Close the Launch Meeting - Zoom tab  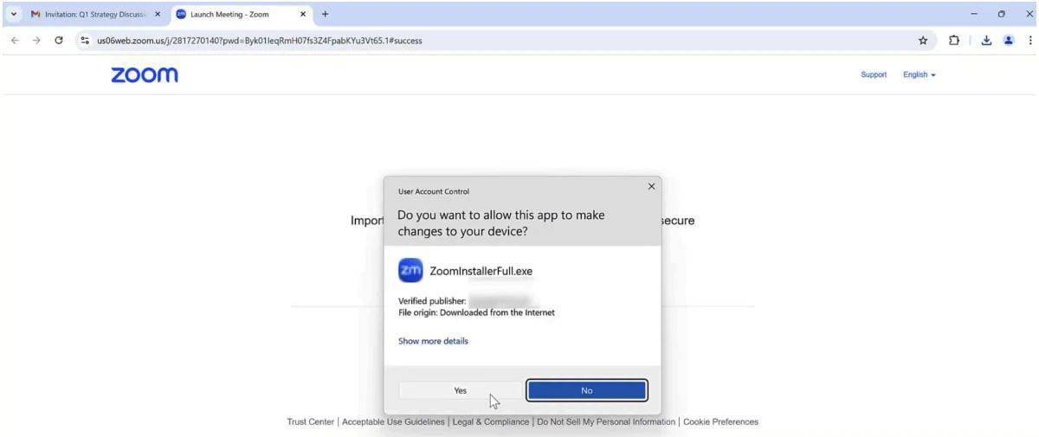click(303, 15)
